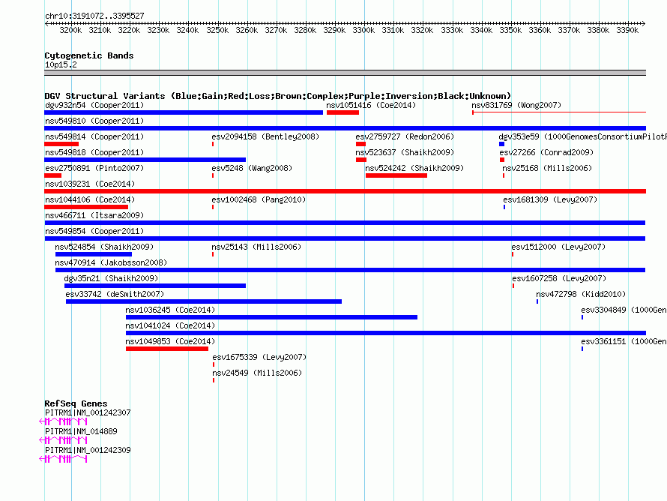Click nsv523637 (Shaikh2009) label

[405, 152]
